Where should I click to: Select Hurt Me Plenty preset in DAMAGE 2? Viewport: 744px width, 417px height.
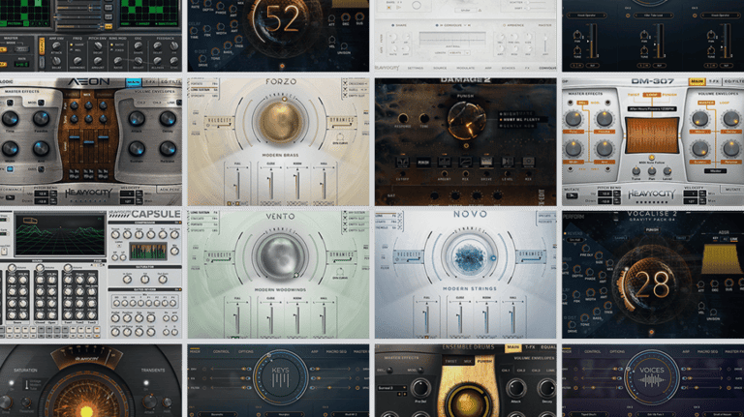[x=521, y=120]
